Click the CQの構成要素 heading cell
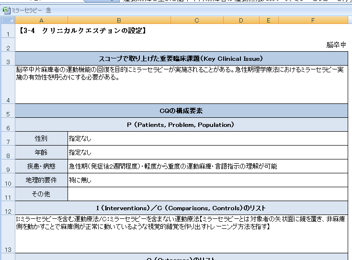Viewport: 352px width, 260px height. click(x=182, y=111)
